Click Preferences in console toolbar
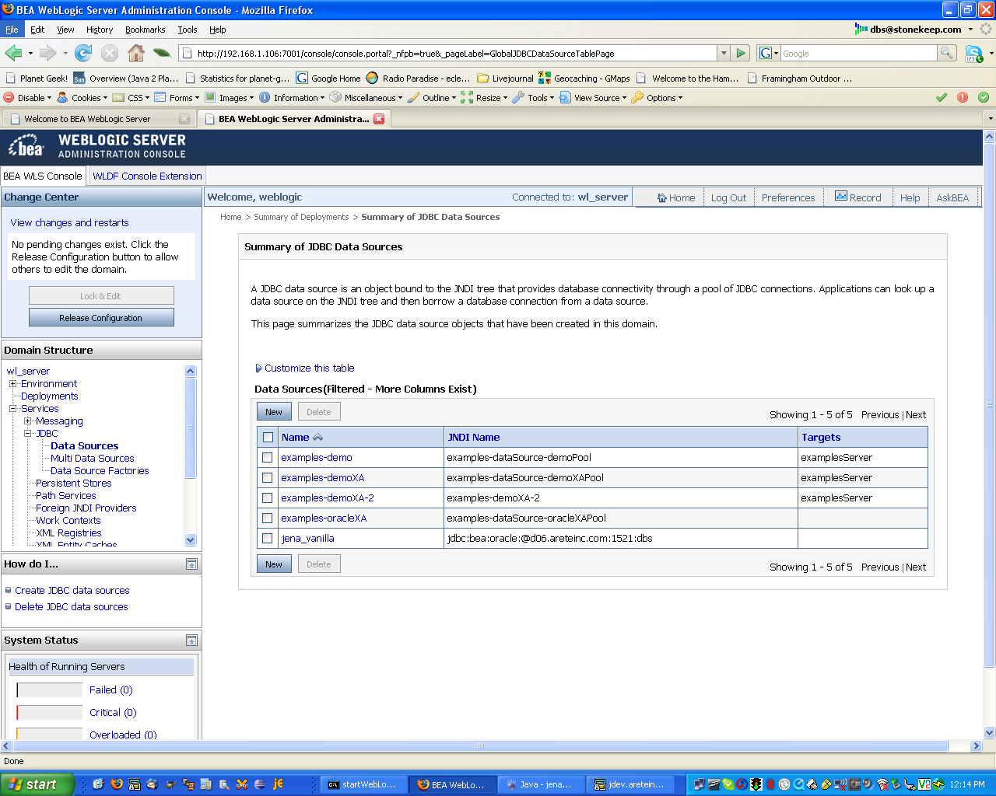This screenshot has height=796, width=996. pos(788,198)
